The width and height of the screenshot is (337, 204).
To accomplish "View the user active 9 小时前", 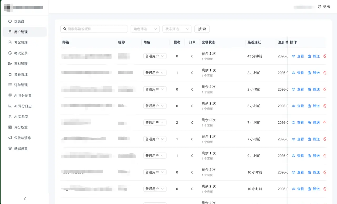I will pyautogui.click(x=298, y=156).
